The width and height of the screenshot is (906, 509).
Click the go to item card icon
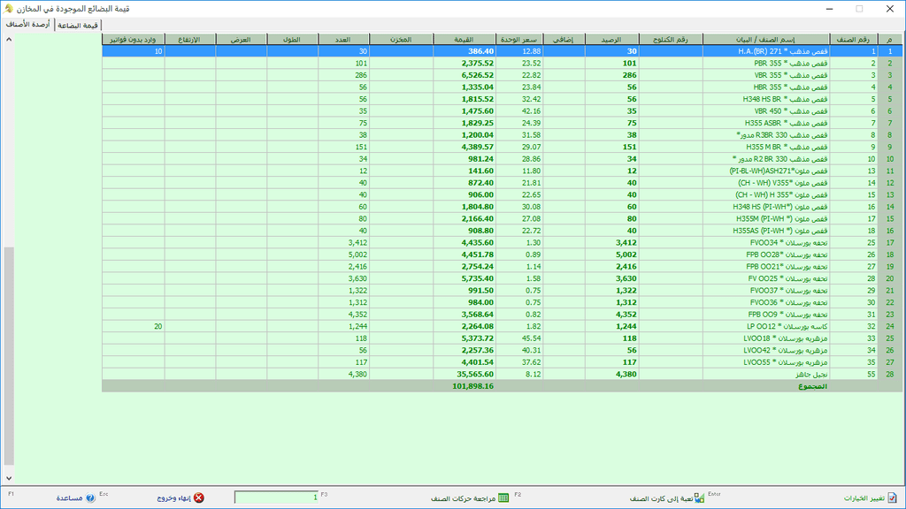pos(699,498)
